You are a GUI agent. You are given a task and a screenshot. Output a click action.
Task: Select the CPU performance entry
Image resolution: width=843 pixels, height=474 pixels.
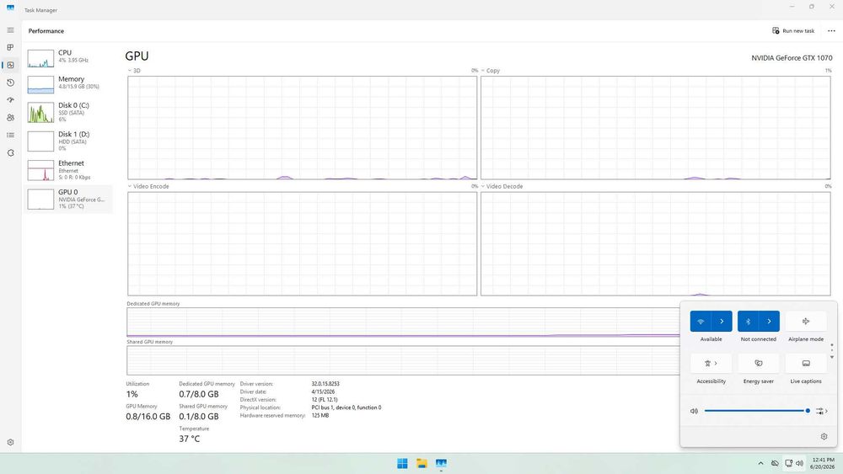(x=67, y=57)
